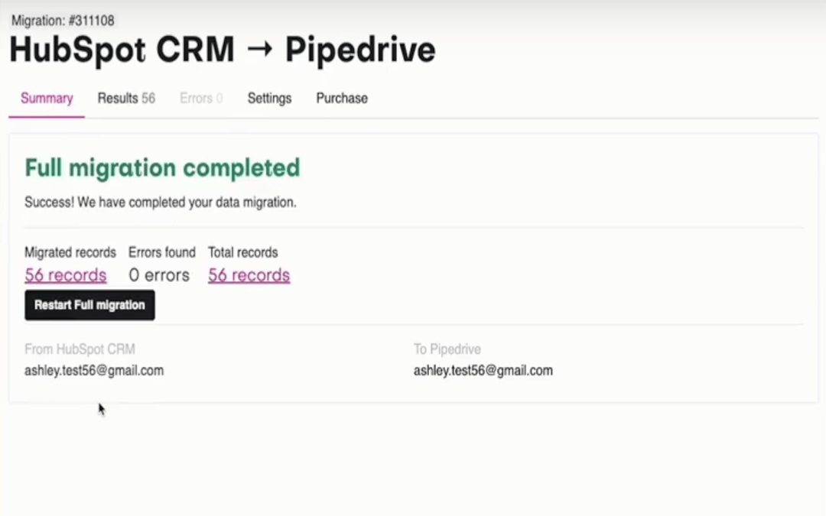
Task: Click the "0 errors" count
Action: click(160, 274)
